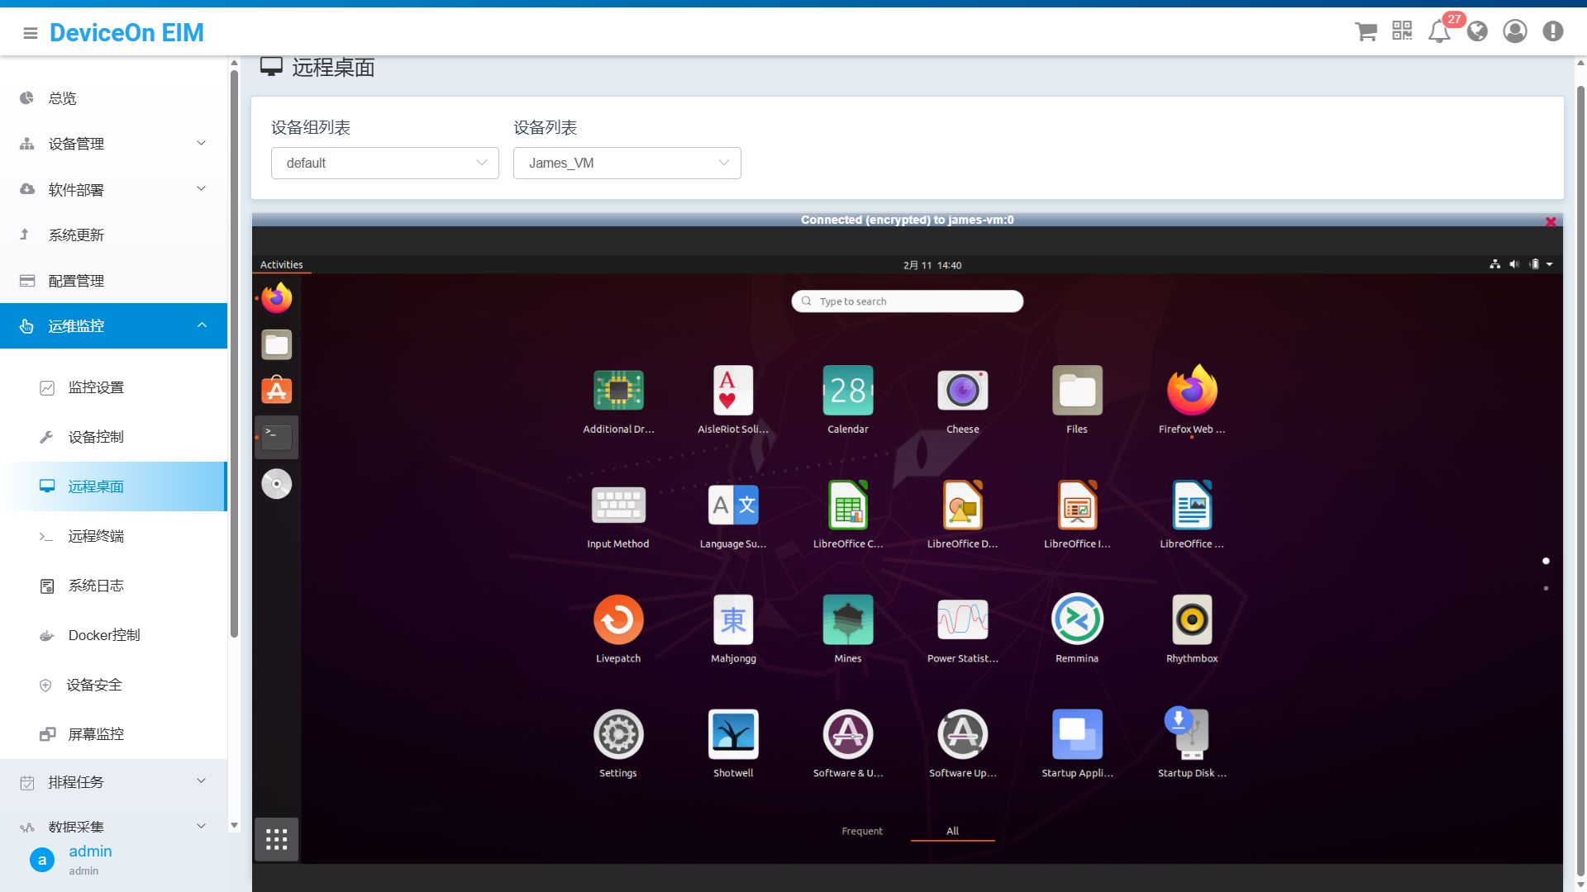Viewport: 1587px width, 892px height.
Task: Toggle the hamburger sidebar menu
Action: (x=31, y=33)
